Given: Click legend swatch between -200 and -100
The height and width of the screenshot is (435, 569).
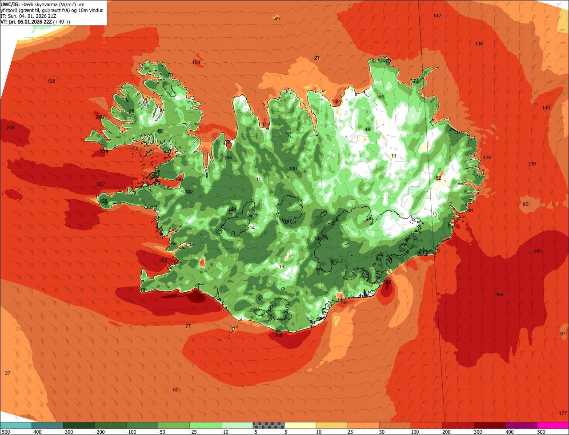Looking at the screenshot, I should pos(110,425).
